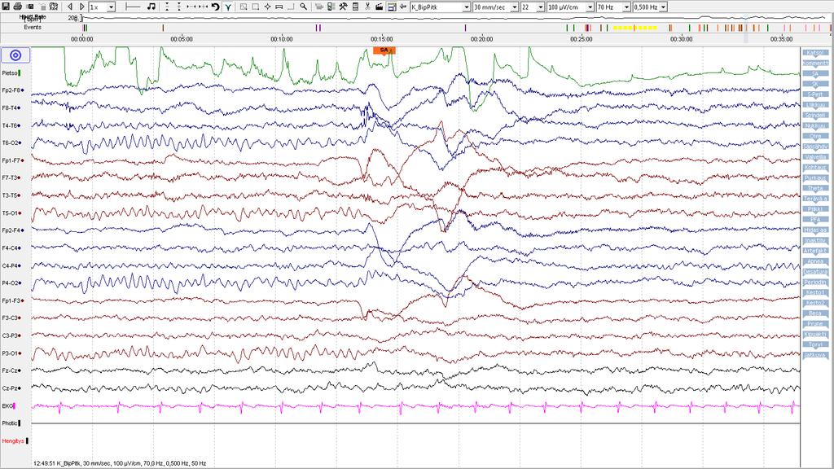Click the Print icon in toolbar

[18, 7]
